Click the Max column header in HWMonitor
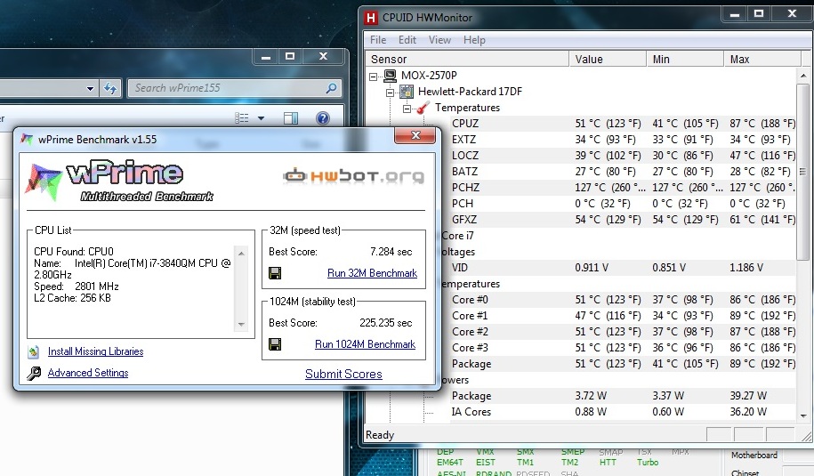The height and width of the screenshot is (476, 814). click(x=739, y=60)
